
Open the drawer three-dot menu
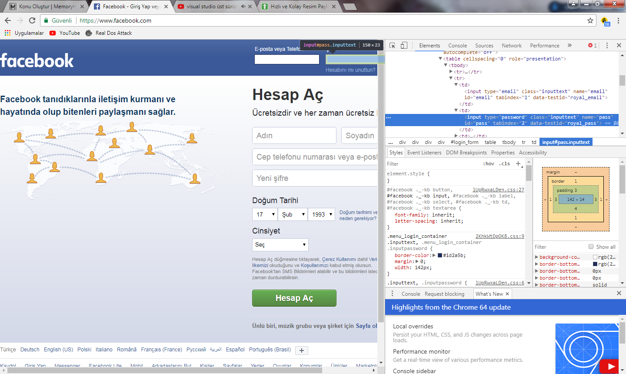[x=392, y=294]
